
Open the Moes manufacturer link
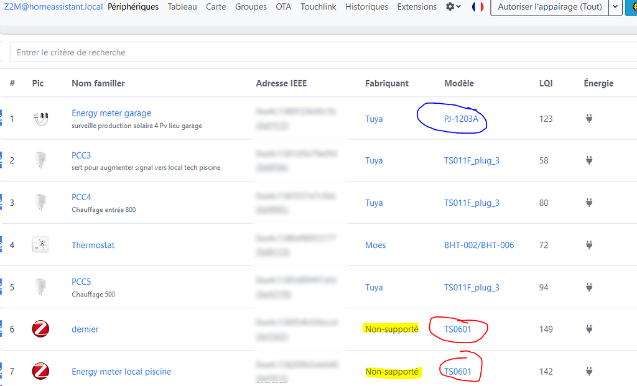pyautogui.click(x=375, y=245)
